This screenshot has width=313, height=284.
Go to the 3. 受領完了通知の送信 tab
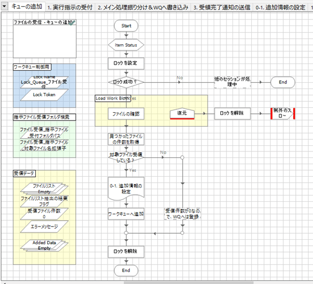pyautogui.click(x=222, y=7)
